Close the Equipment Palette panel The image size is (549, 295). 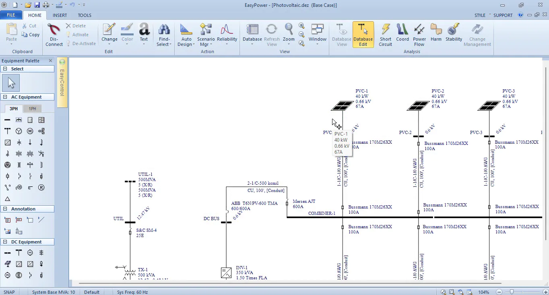click(50, 61)
